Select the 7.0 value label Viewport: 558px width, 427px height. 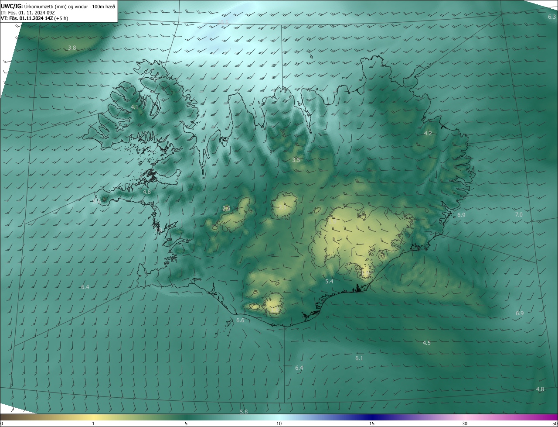tap(519, 214)
